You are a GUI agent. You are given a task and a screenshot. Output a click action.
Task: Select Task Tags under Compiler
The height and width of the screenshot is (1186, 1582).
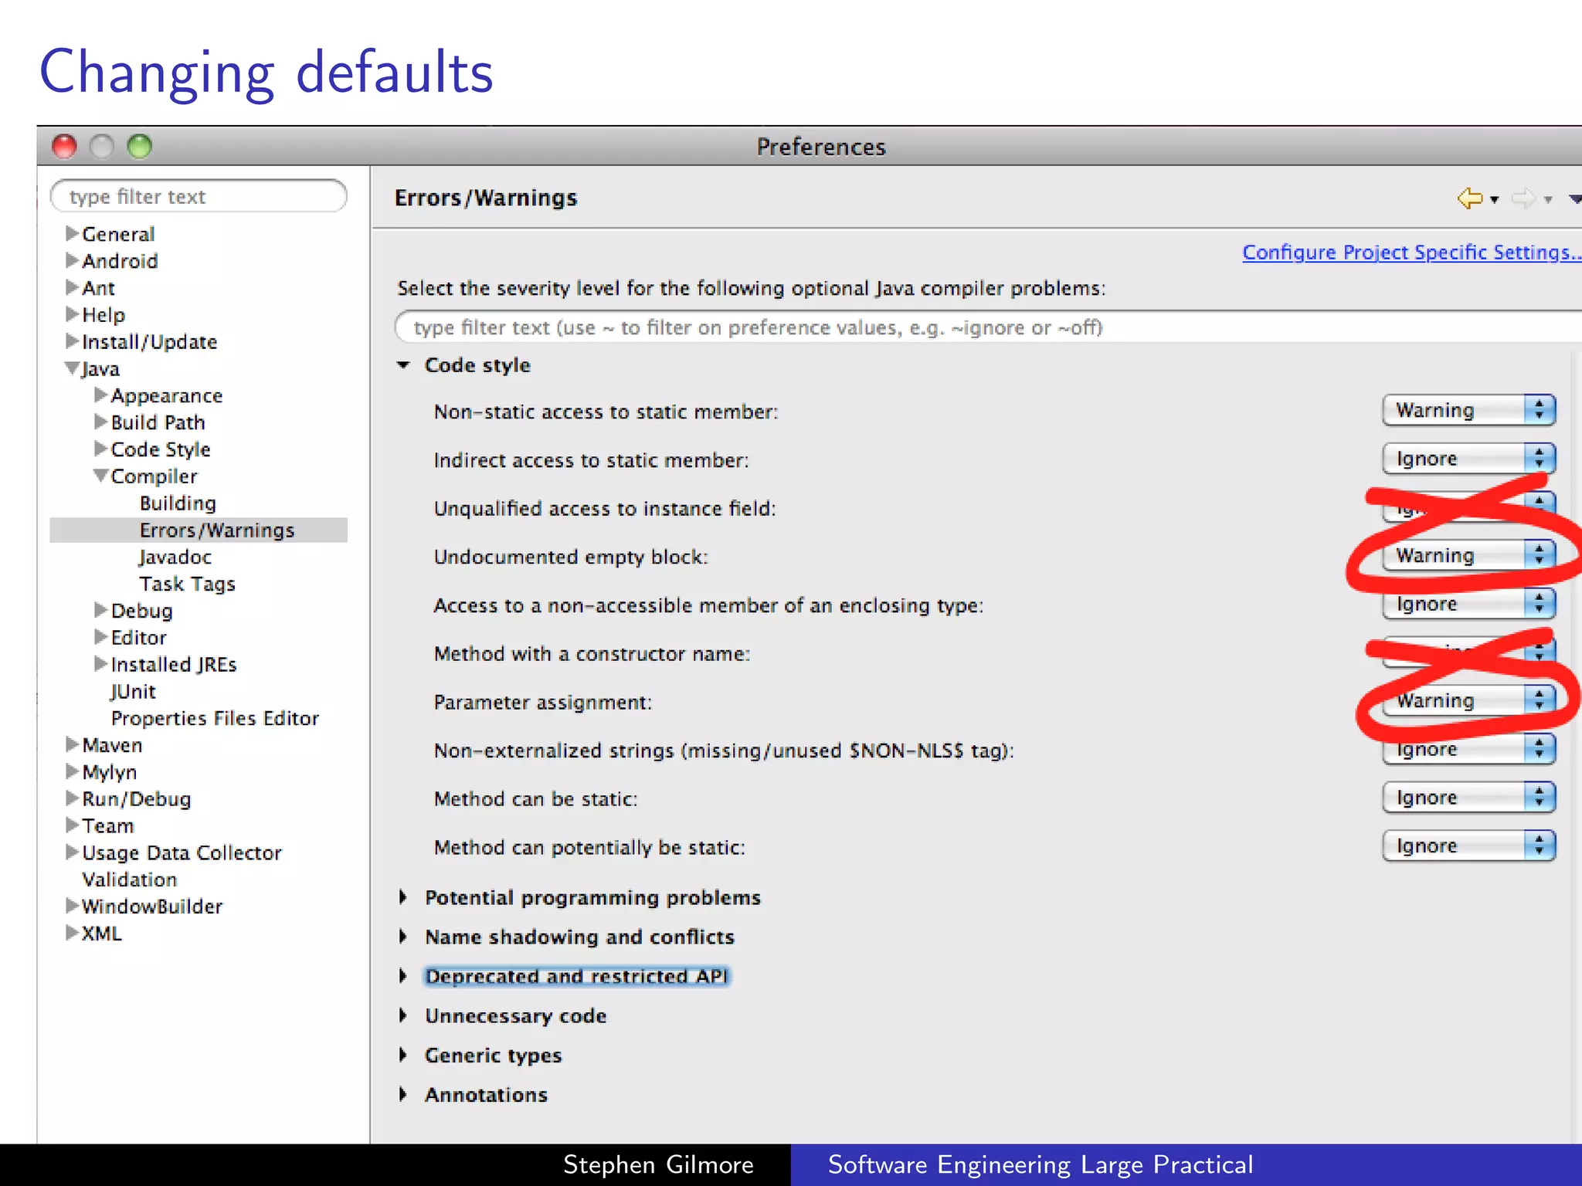(x=187, y=585)
